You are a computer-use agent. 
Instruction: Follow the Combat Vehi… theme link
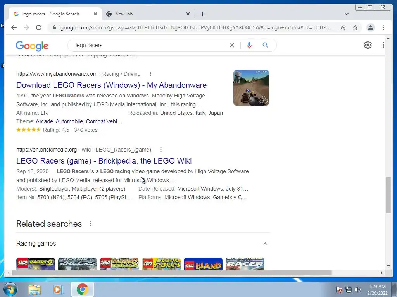click(x=104, y=121)
